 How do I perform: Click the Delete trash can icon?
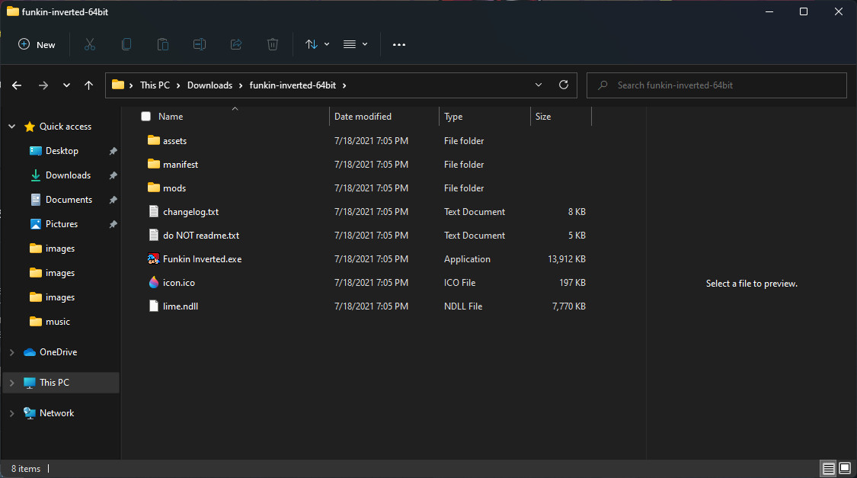[273, 44]
